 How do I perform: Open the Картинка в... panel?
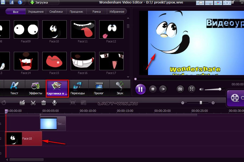pos(57,89)
